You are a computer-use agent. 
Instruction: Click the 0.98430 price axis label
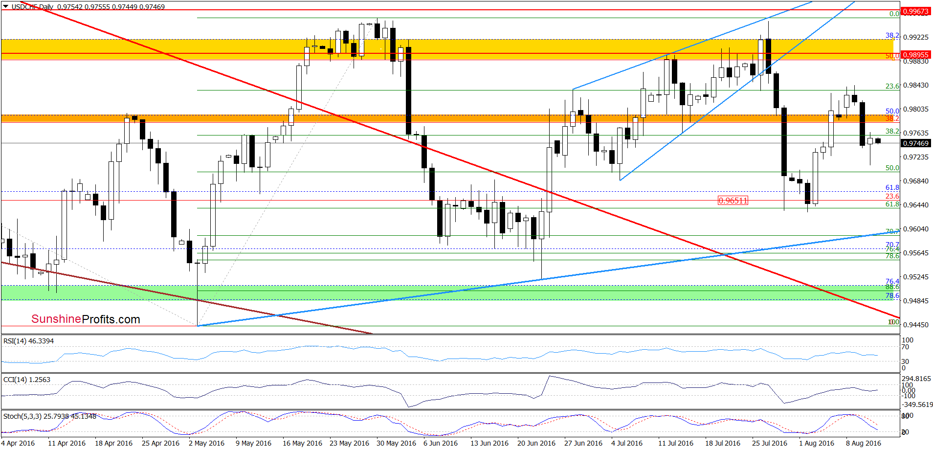[915, 85]
